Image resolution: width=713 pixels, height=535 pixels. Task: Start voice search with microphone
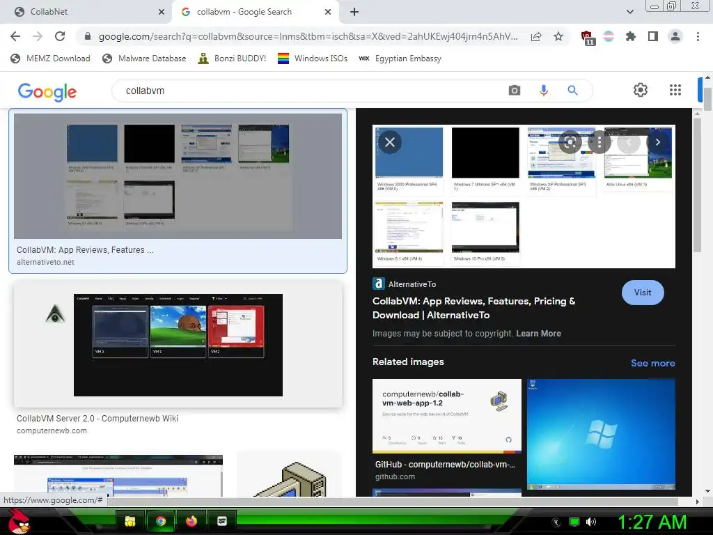tap(543, 91)
